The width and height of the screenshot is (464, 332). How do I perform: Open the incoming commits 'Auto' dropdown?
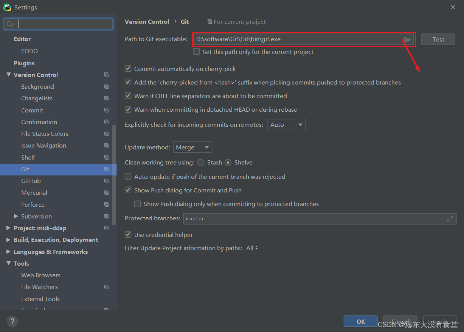(x=287, y=124)
